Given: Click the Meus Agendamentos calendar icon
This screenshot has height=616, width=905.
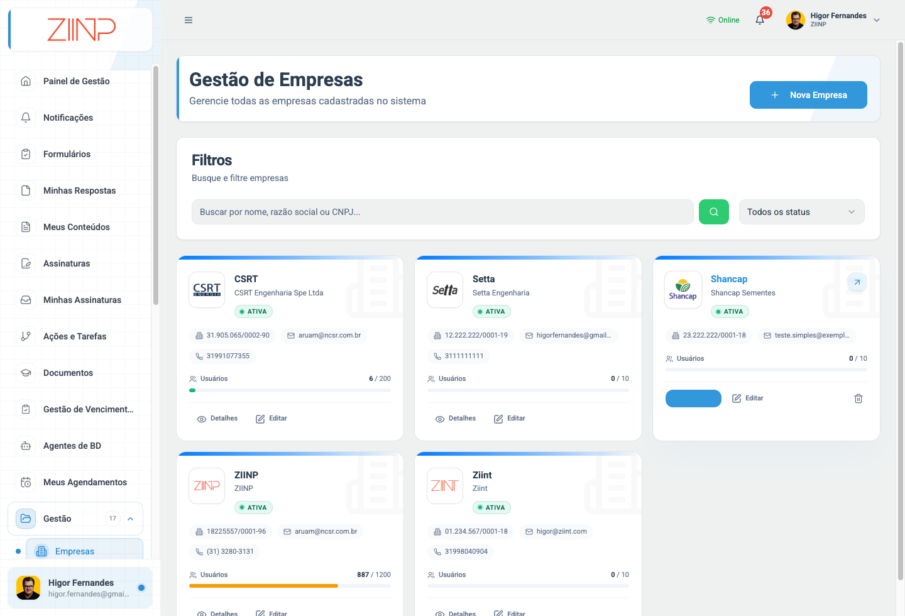Looking at the screenshot, I should point(26,482).
